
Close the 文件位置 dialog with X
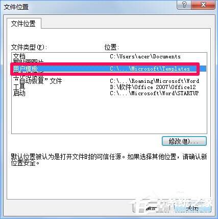203,5
